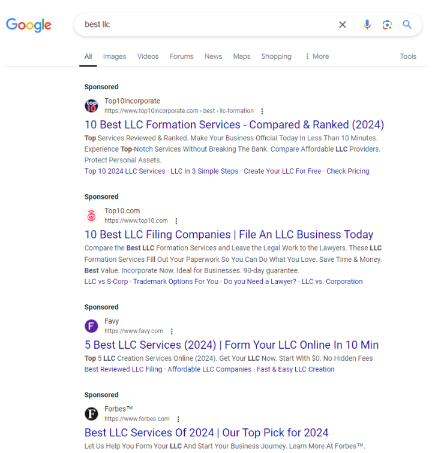
Task: Expand the More search filters
Action: [x=317, y=56]
